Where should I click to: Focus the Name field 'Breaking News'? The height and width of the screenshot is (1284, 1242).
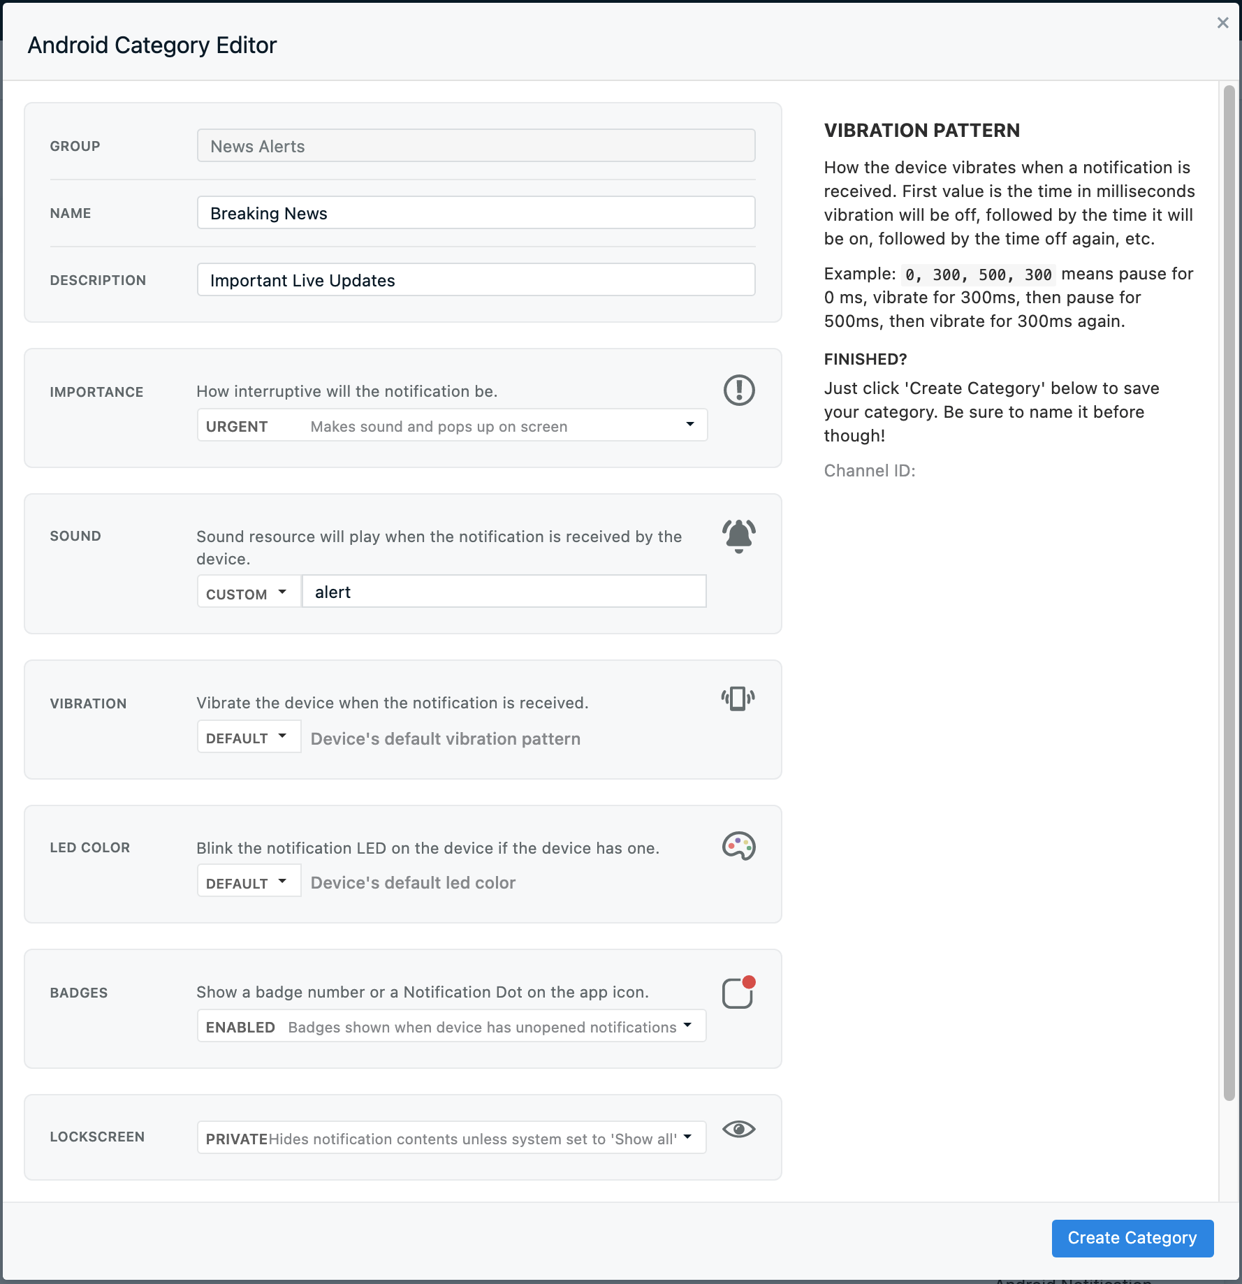tap(476, 213)
